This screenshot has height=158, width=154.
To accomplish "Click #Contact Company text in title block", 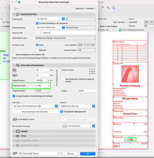I will [x=130, y=86].
